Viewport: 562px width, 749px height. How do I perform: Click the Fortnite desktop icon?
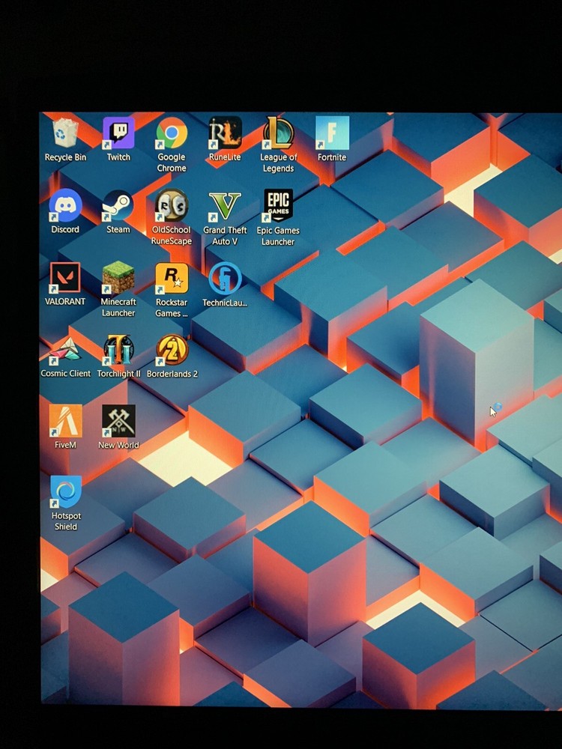pos(332,133)
